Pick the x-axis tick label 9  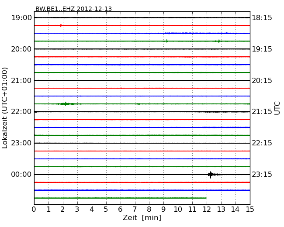click(163, 209)
